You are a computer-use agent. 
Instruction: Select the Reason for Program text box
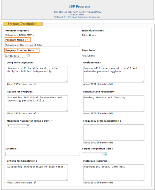(37, 103)
